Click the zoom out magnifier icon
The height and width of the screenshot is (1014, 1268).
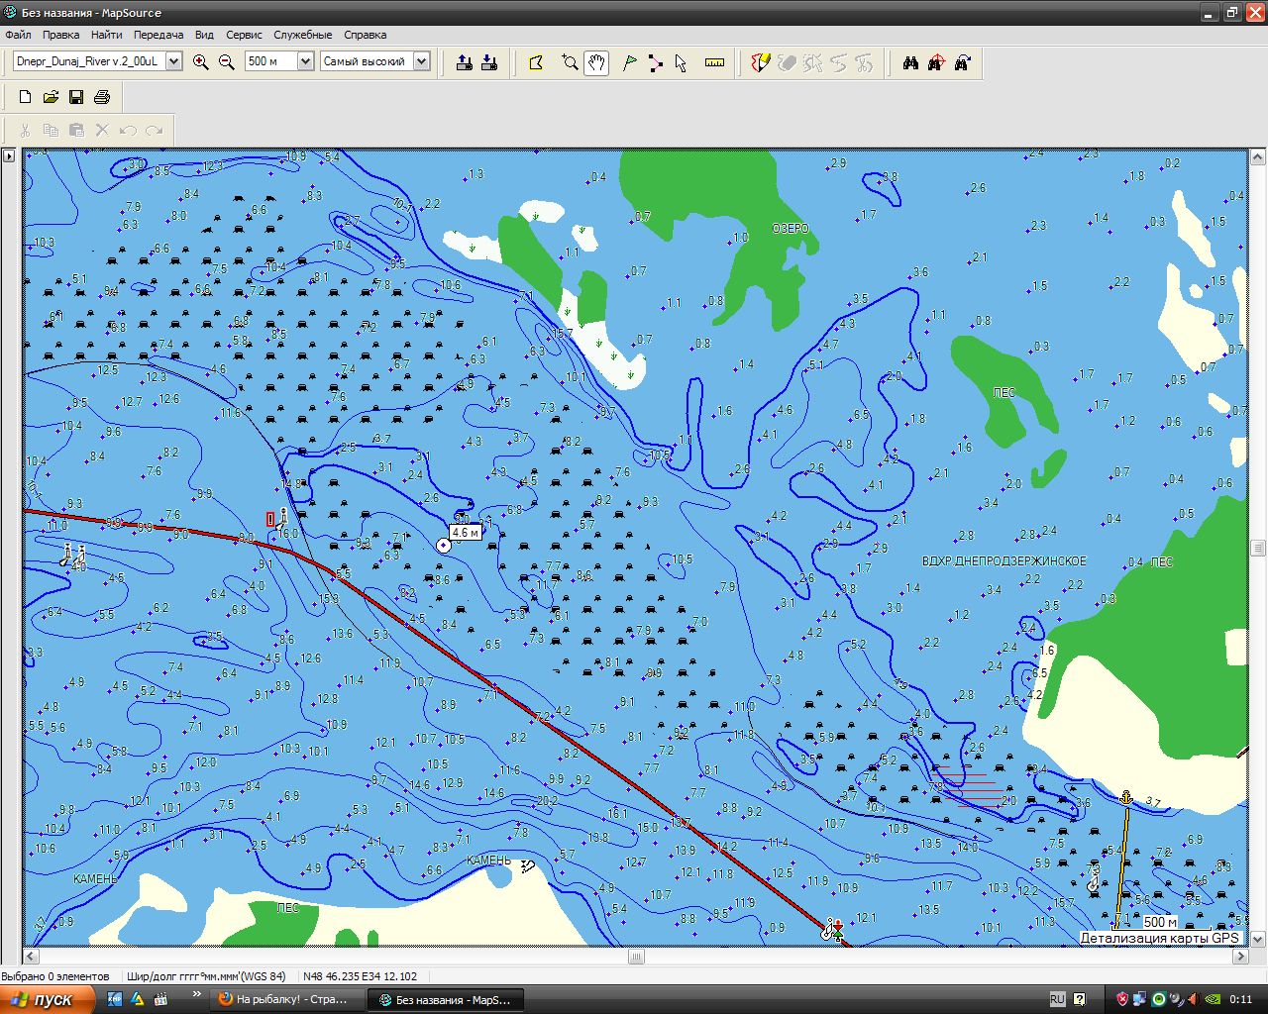(x=227, y=62)
